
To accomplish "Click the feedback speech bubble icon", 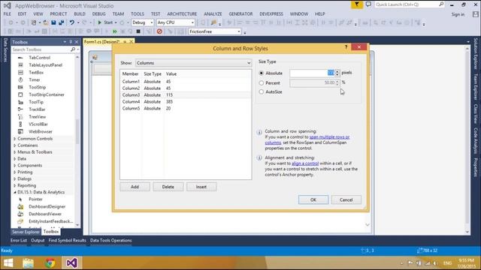I will pyautogui.click(x=368, y=4).
